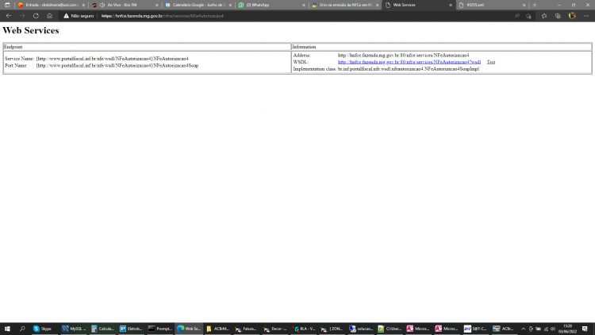Screen dimensions: 595x335
Task: Open the Edge settings ellipsis menu
Action: click(x=586, y=16)
